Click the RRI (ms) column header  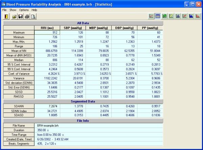tap(48, 28)
